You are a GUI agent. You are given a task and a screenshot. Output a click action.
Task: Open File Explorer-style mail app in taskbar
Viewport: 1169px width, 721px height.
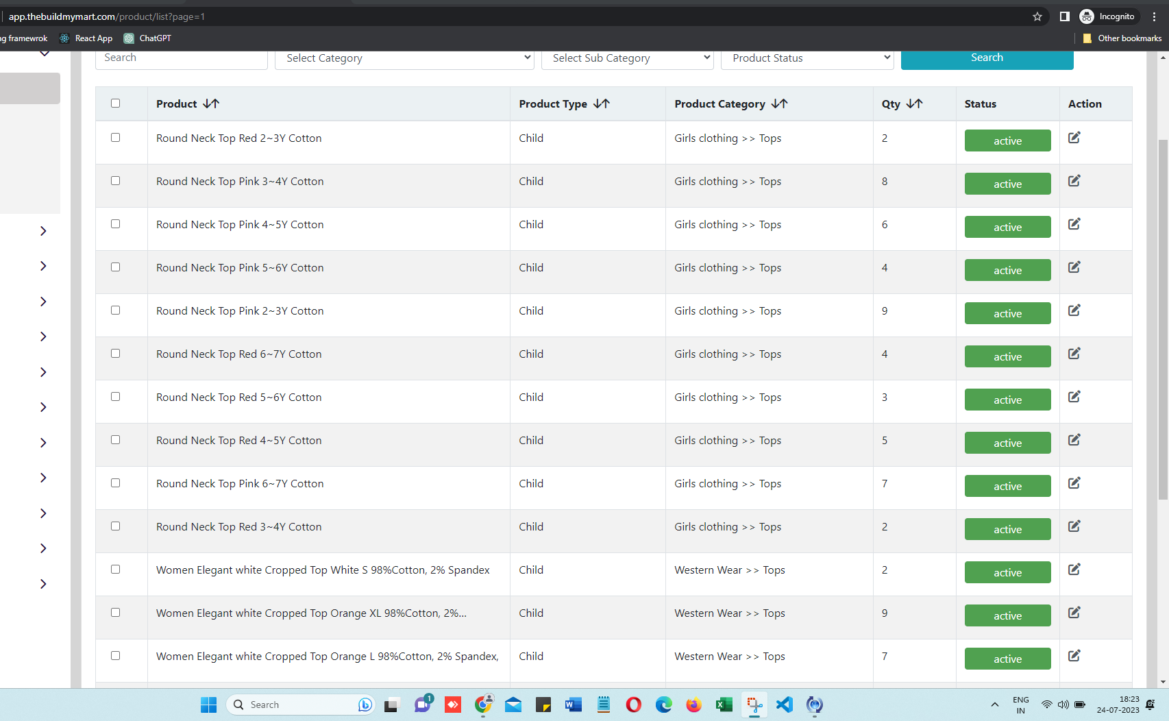pos(513,705)
